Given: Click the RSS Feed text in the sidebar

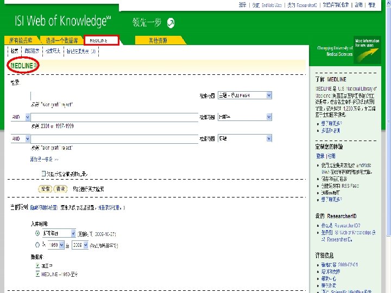Looking at the screenshot, I should pyautogui.click(x=350, y=186).
